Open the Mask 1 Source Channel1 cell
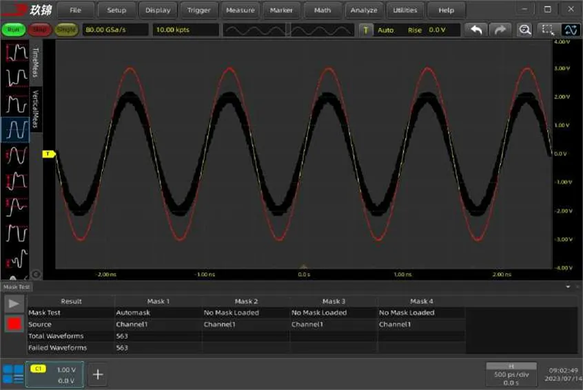Image resolution: width=583 pixels, height=390 pixels. point(158,324)
